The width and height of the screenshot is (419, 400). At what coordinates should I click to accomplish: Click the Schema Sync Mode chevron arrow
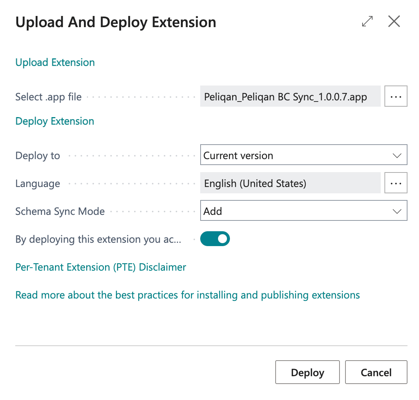pos(397,211)
